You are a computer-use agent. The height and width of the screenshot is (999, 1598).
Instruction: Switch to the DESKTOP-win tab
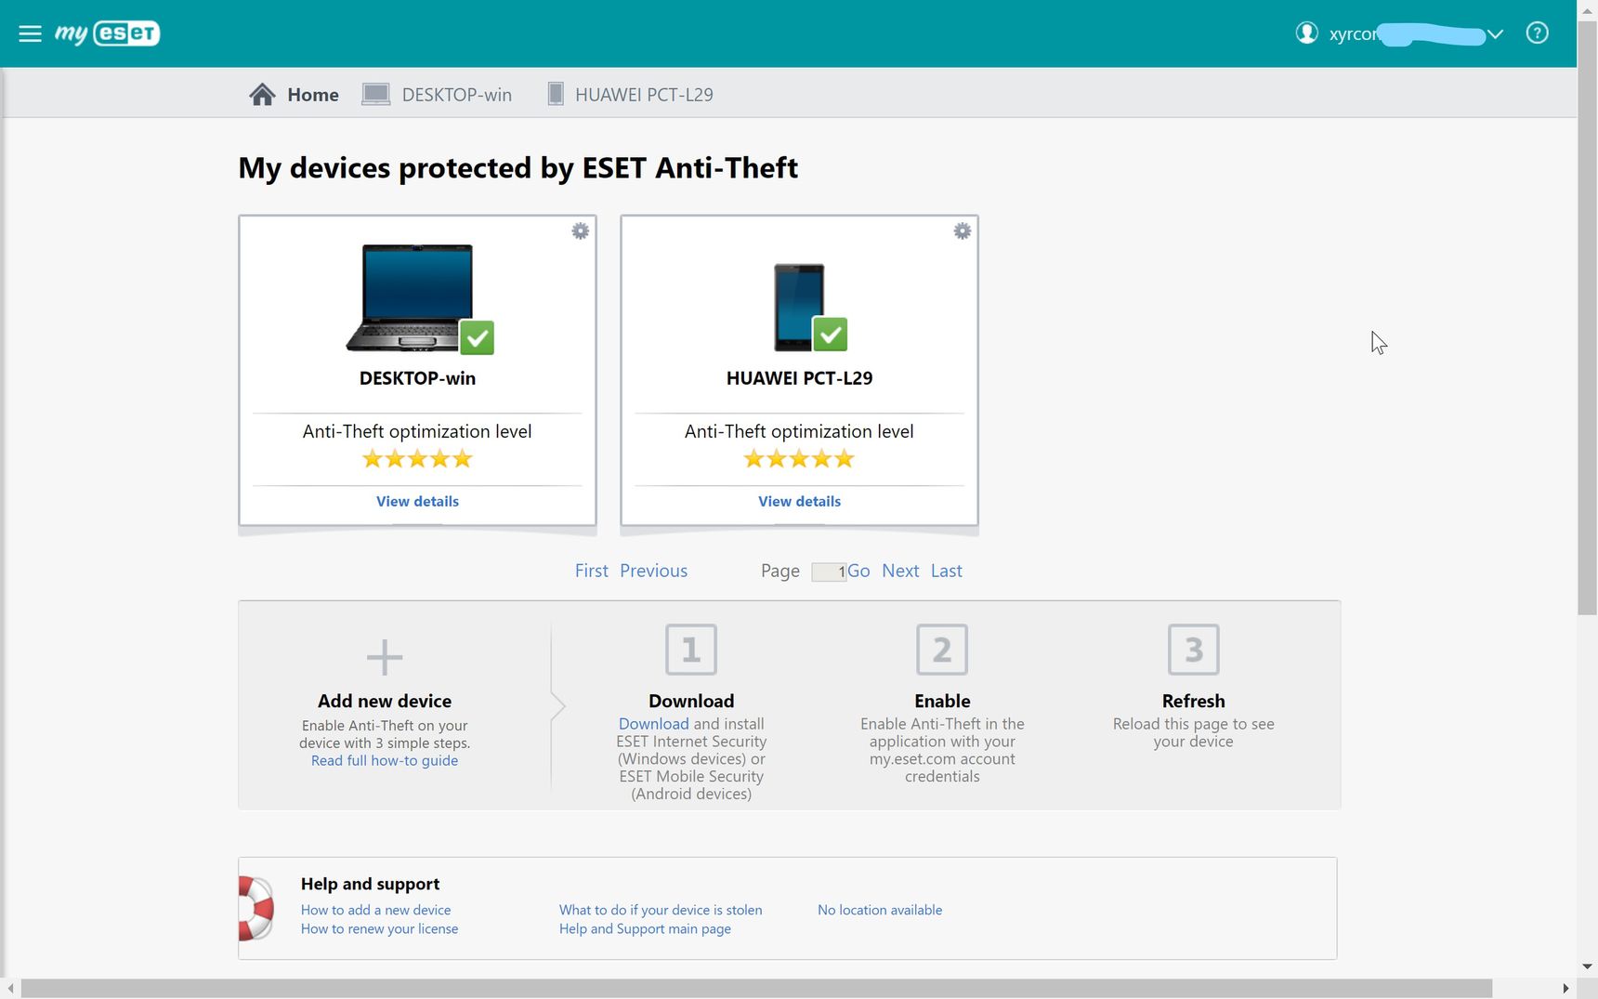pyautogui.click(x=437, y=94)
